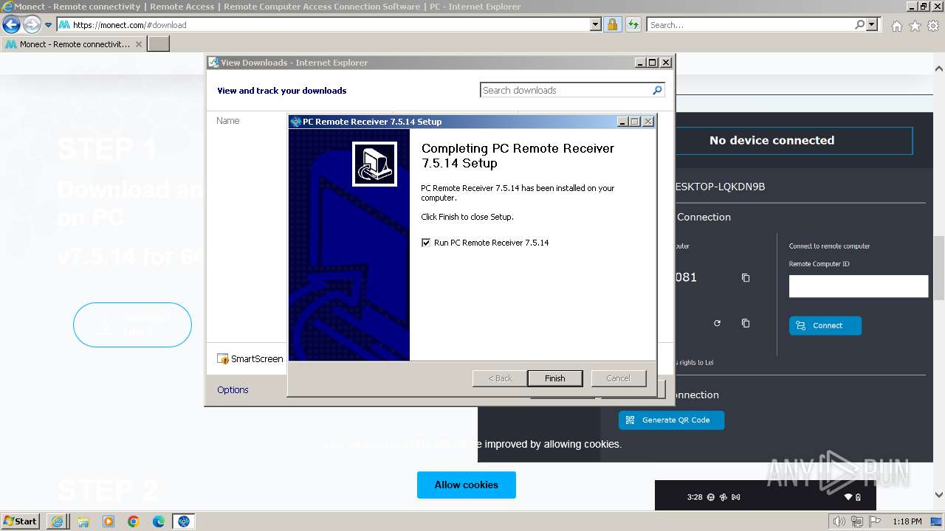
Task: Open search provider dropdown arrow
Action: click(873, 25)
